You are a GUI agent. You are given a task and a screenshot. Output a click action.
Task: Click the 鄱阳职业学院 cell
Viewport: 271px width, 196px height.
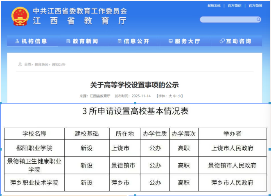click(34, 148)
